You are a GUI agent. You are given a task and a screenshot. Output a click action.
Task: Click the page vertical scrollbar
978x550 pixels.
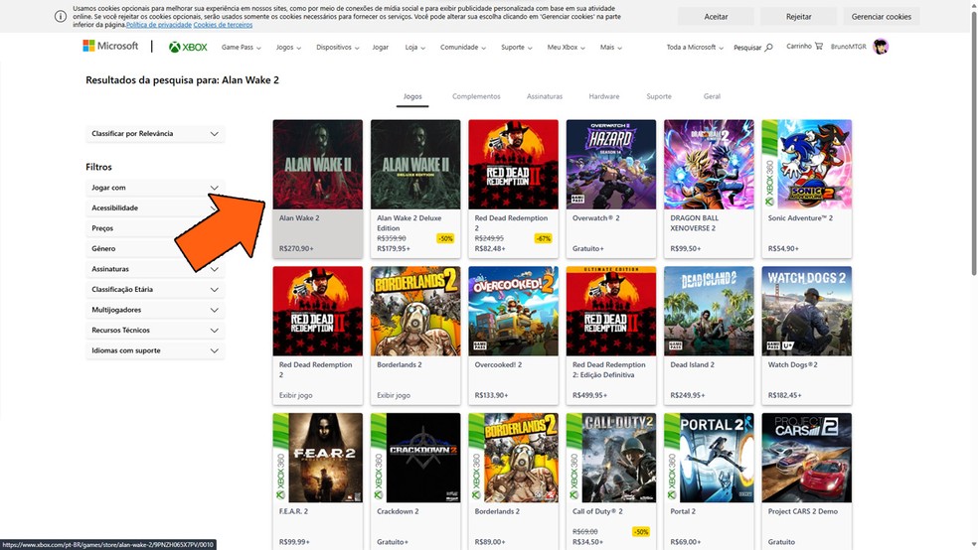(x=974, y=143)
